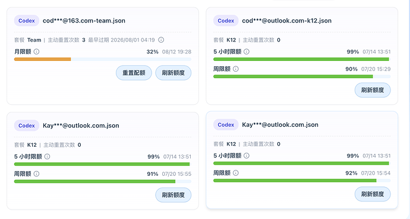Click Codex badge beside cod***@163.com-team.json
410x219 pixels.
(27, 21)
